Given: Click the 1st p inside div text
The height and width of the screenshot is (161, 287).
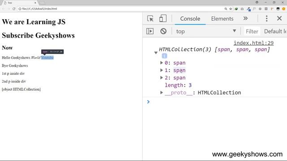Looking at the screenshot, I should [13, 73].
